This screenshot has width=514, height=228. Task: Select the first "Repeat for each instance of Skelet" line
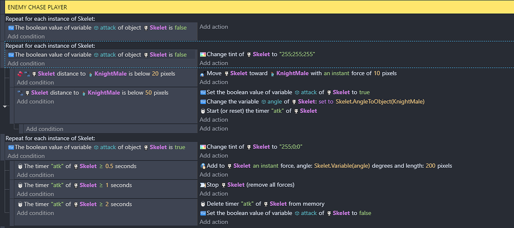tap(50, 19)
